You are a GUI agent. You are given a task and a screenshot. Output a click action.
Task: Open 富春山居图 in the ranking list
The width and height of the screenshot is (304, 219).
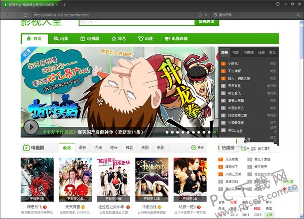(236, 100)
